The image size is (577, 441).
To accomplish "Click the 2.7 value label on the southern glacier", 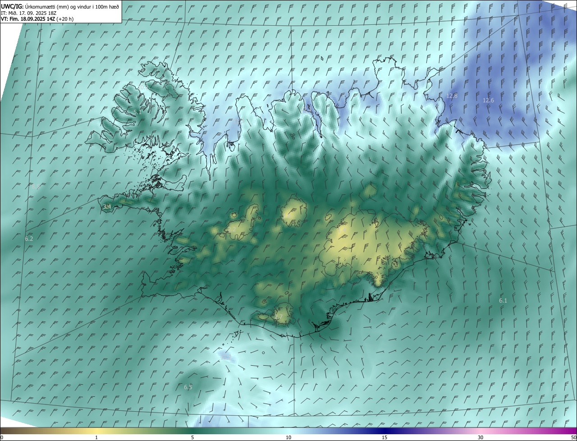I will tap(278, 317).
